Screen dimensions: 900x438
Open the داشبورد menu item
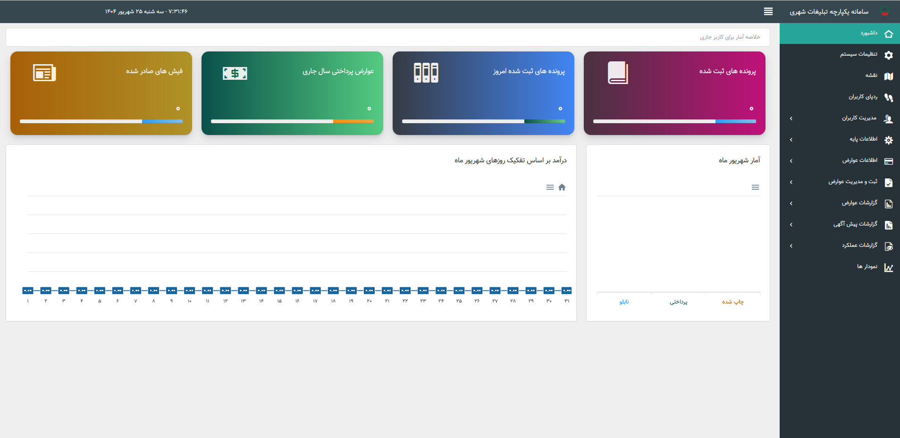tap(868, 34)
